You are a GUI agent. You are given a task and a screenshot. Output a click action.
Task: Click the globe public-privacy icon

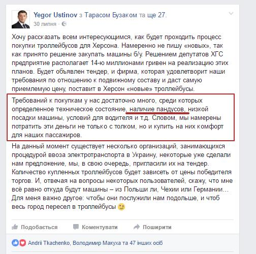click(x=64, y=24)
